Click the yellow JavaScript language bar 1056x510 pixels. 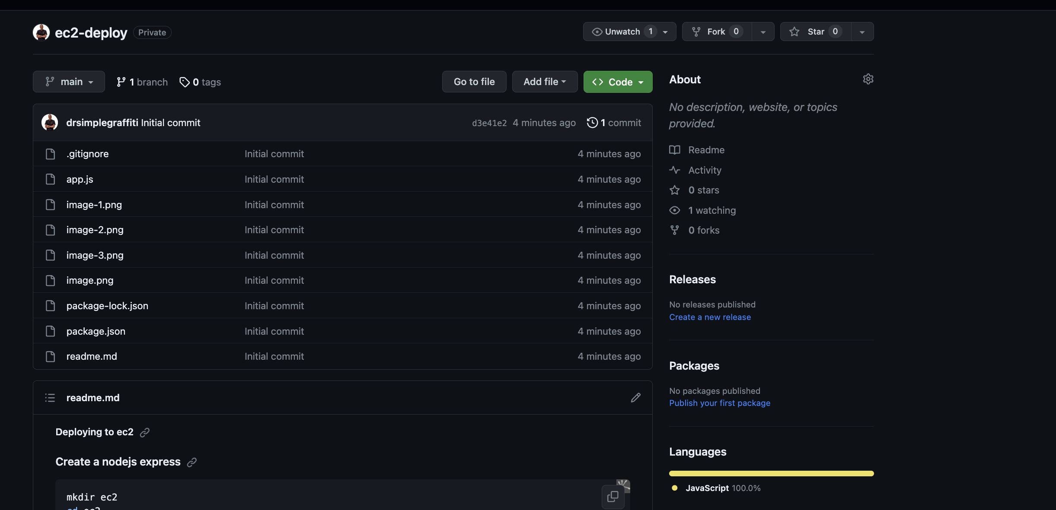pos(771,473)
